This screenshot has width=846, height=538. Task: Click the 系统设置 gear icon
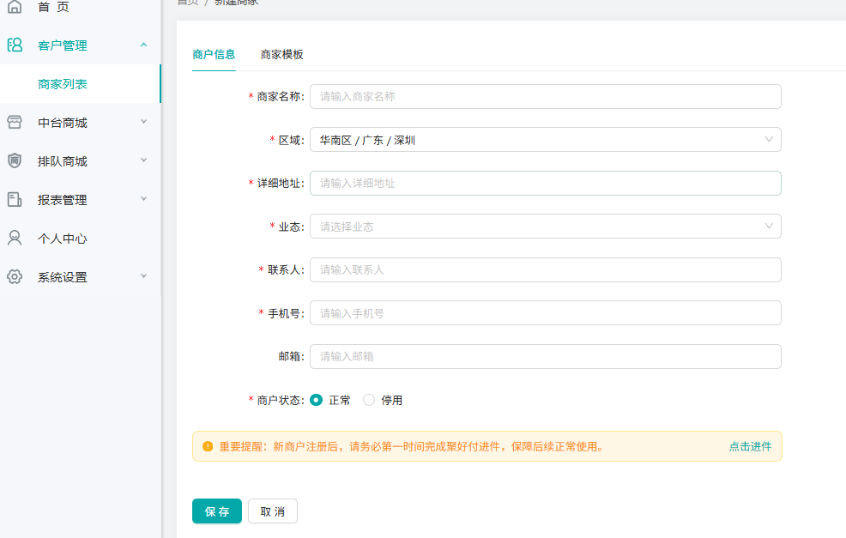click(15, 277)
